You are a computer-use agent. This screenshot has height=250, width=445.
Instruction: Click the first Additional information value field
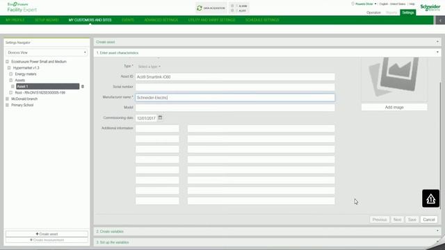tap(261, 128)
